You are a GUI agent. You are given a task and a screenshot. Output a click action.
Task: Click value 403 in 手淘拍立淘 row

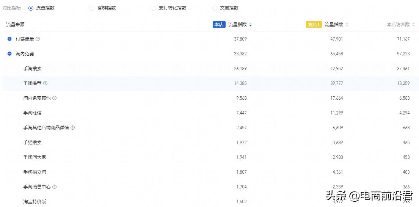[406, 172]
